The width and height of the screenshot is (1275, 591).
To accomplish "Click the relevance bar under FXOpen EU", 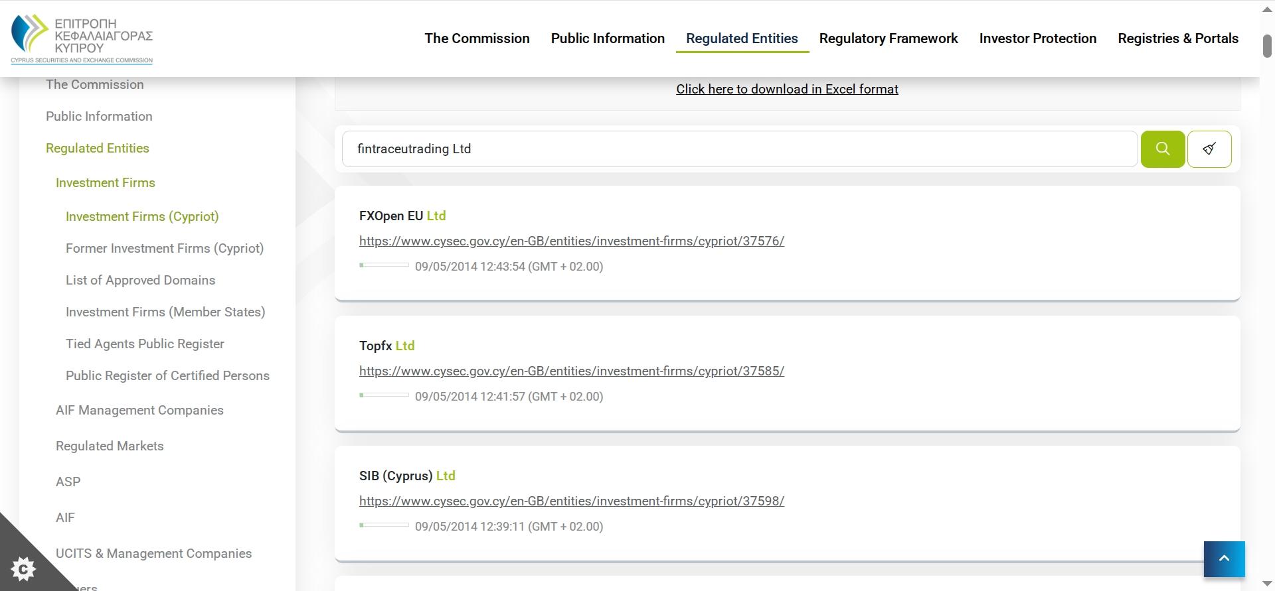I will [384, 265].
